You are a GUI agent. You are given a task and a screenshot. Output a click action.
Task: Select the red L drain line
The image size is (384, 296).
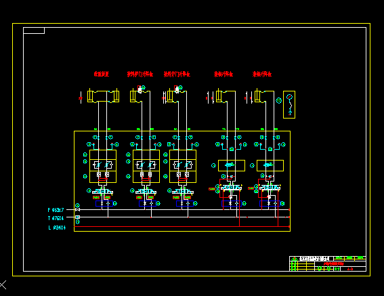(182, 227)
